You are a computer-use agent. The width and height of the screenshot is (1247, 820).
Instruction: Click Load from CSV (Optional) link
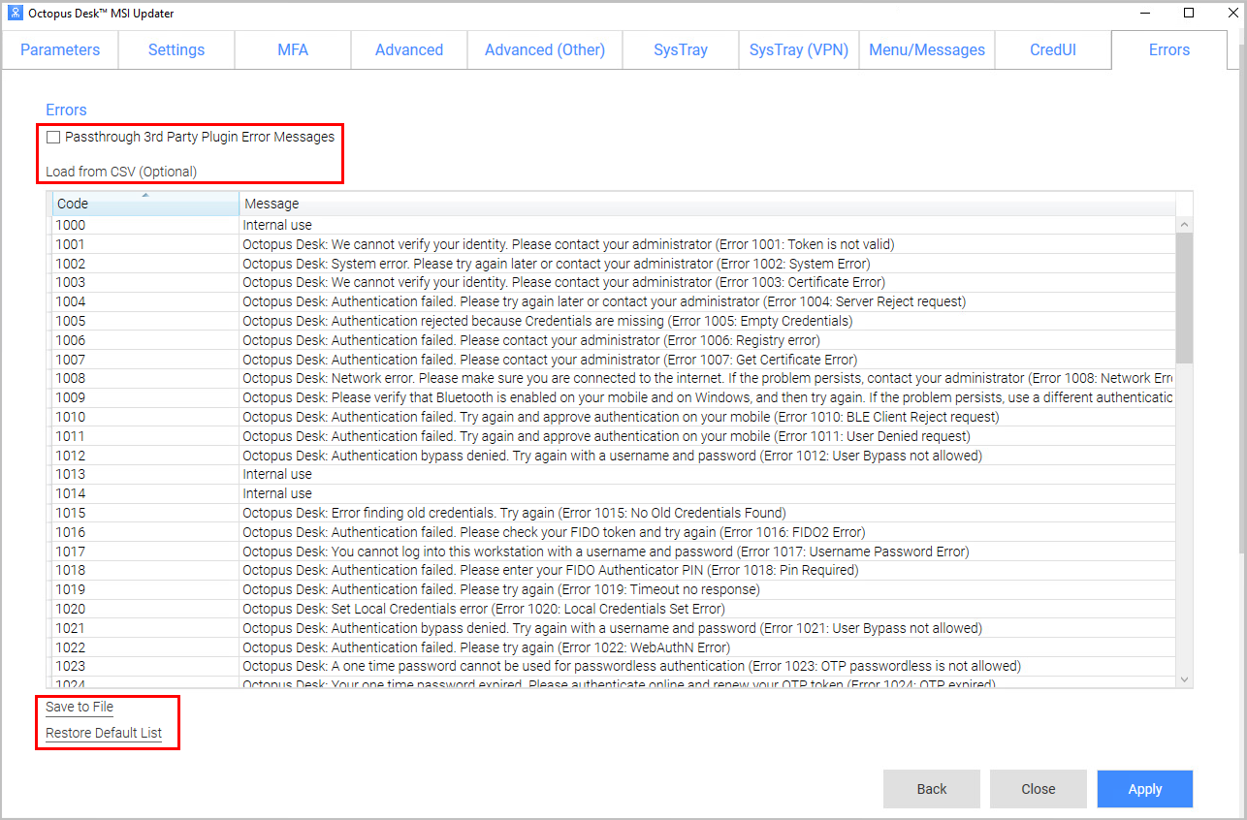coord(121,172)
